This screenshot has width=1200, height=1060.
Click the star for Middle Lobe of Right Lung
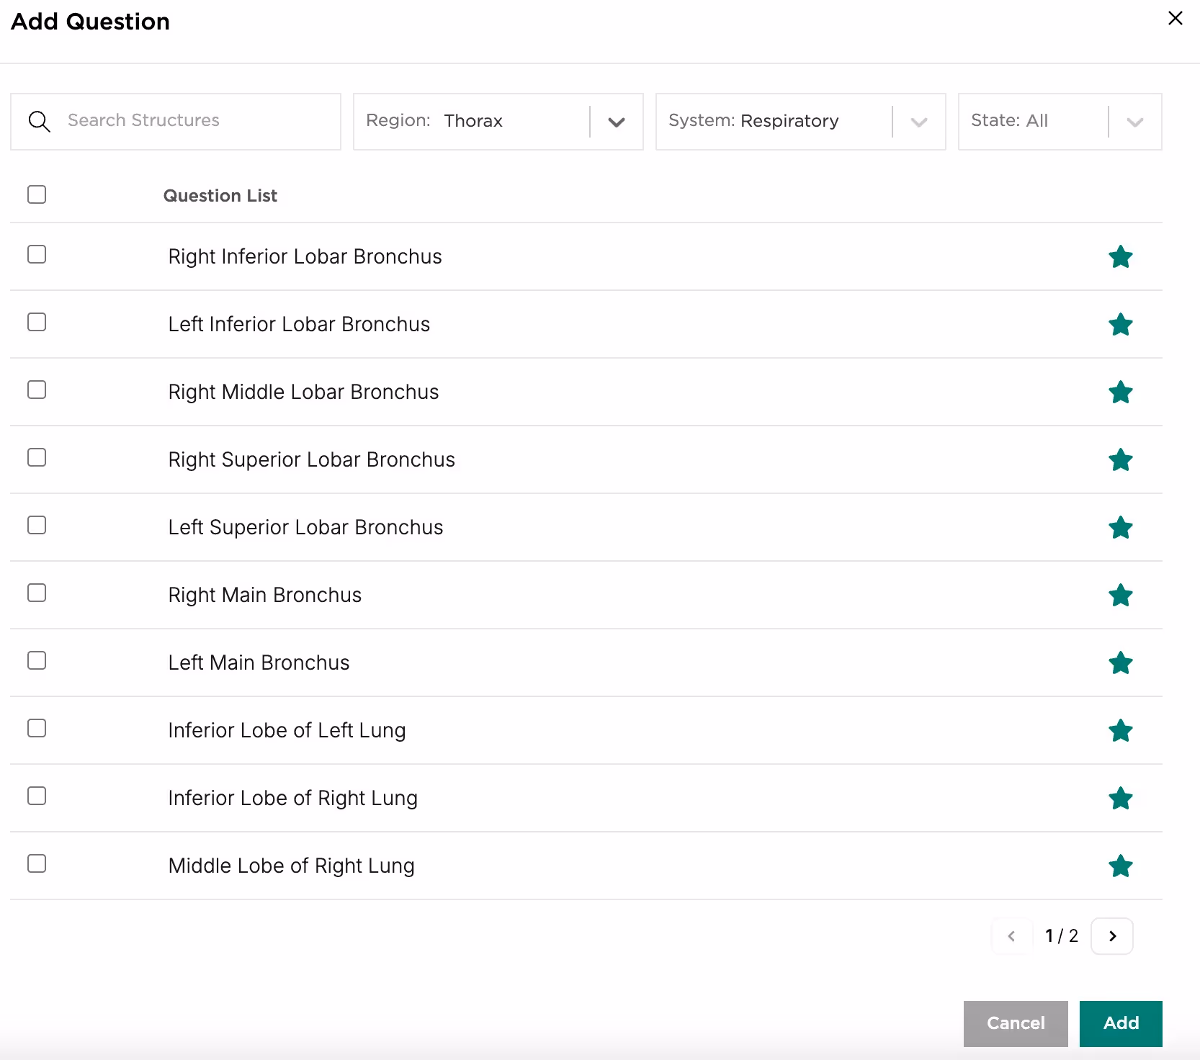1121,866
